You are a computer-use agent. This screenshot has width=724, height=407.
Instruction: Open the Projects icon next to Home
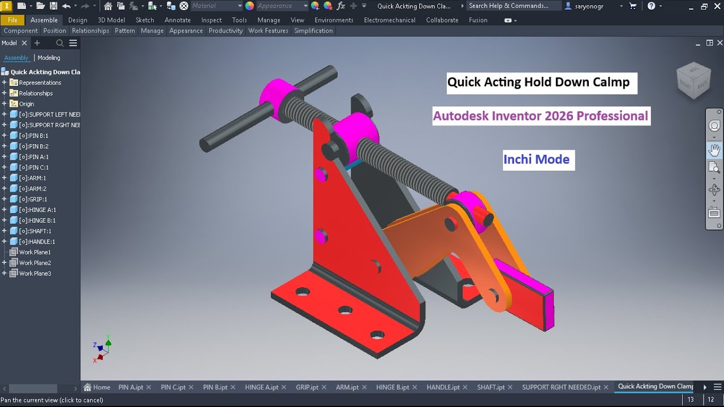(120, 6)
